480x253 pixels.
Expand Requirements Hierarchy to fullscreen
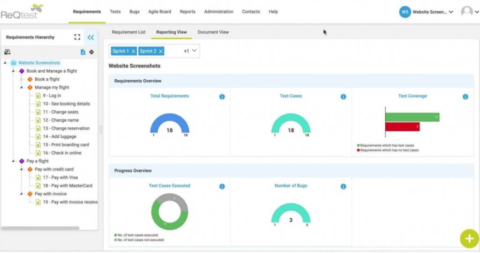click(77, 37)
